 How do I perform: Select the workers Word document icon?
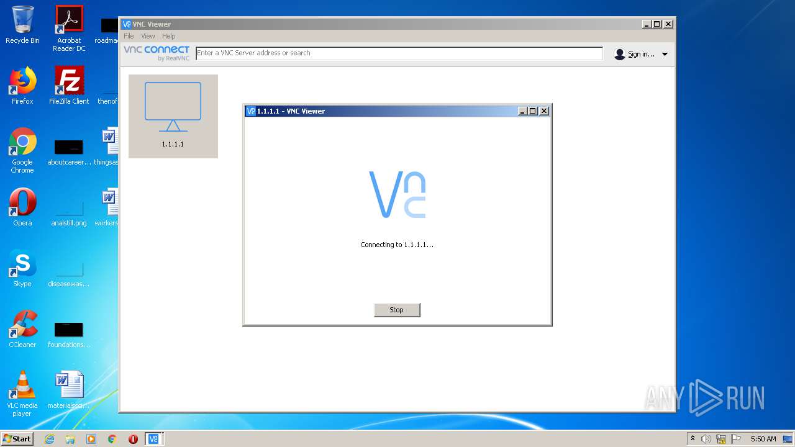pyautogui.click(x=108, y=207)
